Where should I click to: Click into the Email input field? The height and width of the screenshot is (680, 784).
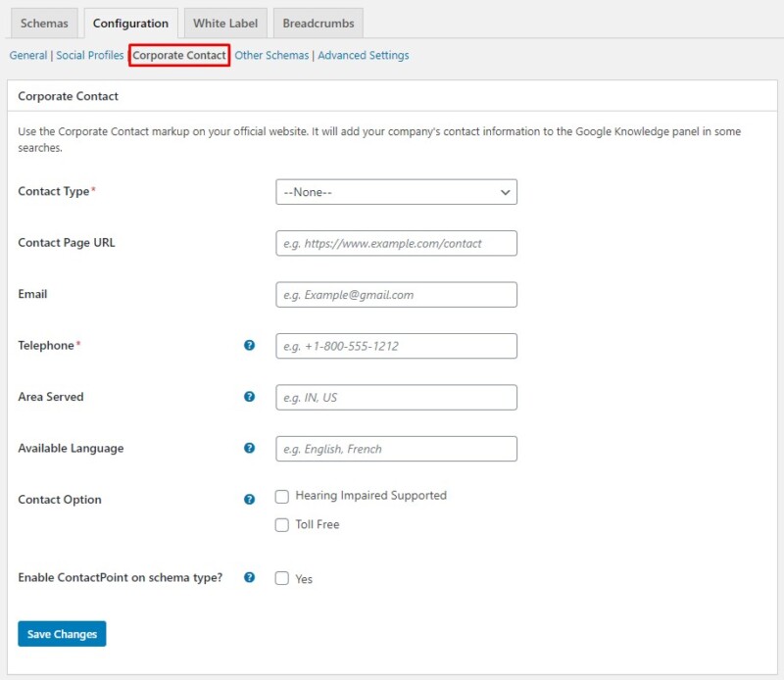(396, 295)
